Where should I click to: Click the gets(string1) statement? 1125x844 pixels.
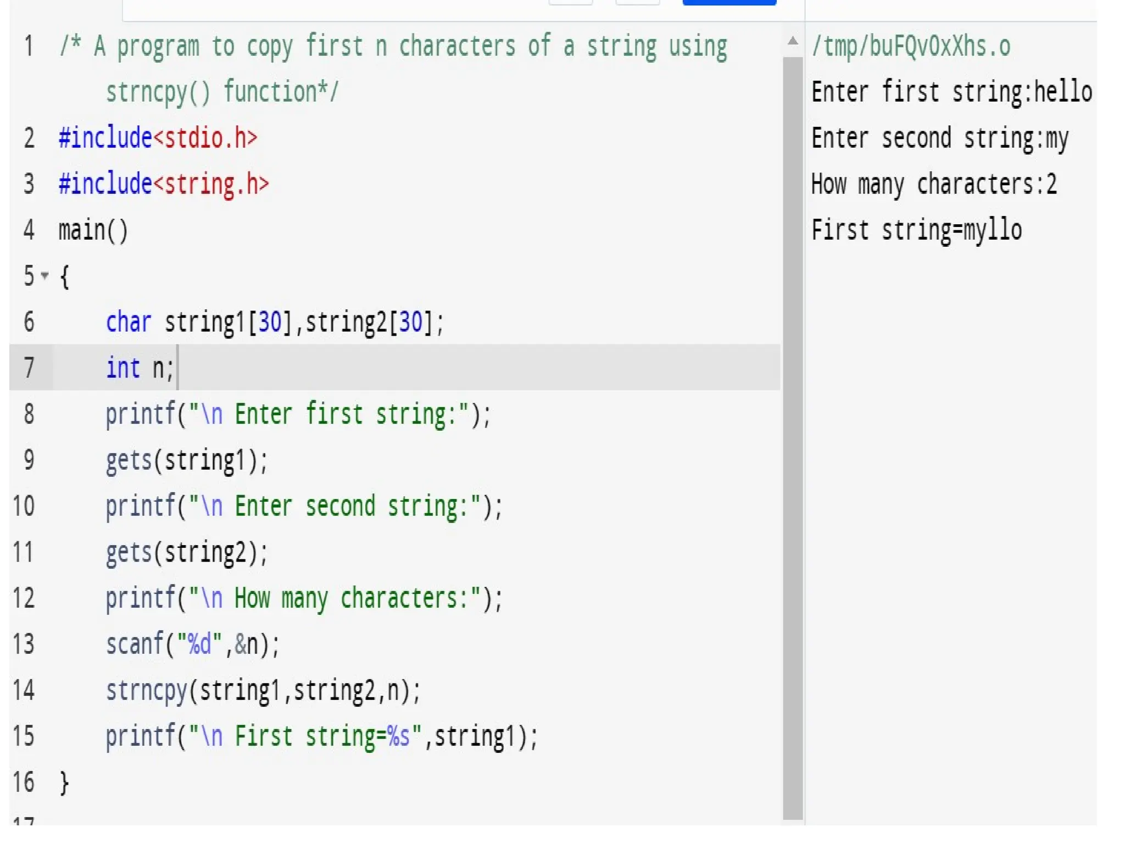point(186,460)
